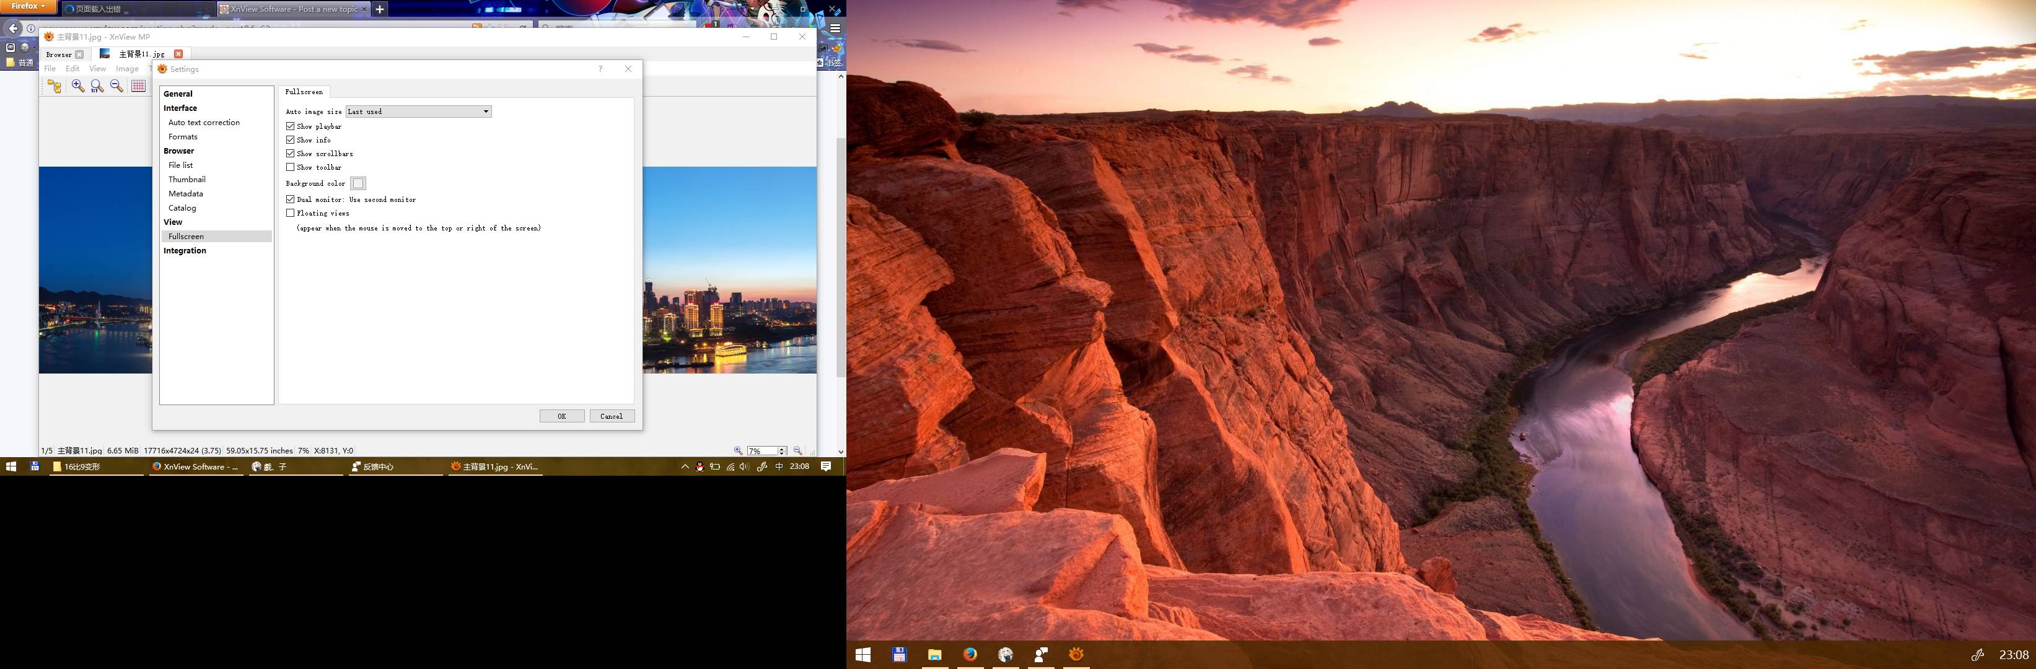The image size is (2036, 669).
Task: Click status bar zoom in icon
Action: (738, 450)
